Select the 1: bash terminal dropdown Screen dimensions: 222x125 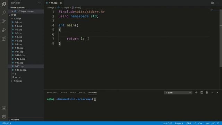178,93
